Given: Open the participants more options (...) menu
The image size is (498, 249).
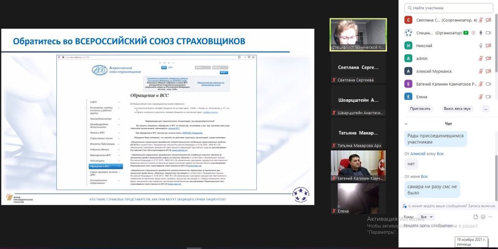Looking at the screenshot, I should coord(485,109).
